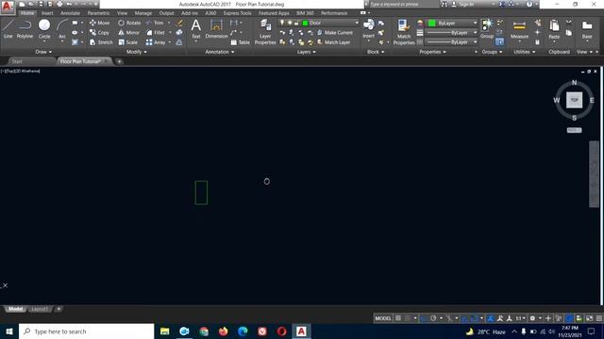Add a new drawing tab
The image size is (604, 339).
coord(119,61)
